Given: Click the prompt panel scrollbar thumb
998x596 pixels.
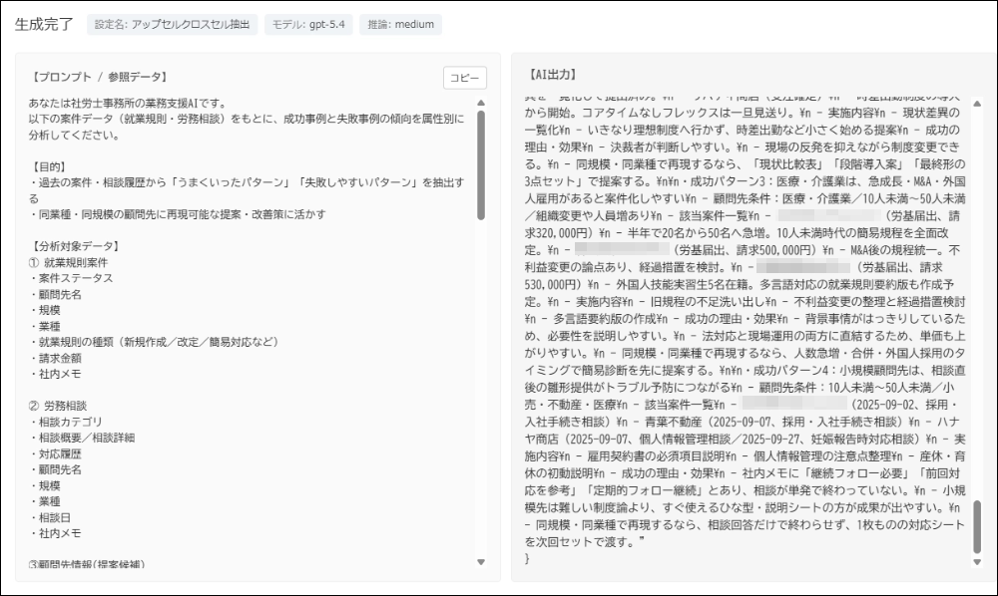Looking at the screenshot, I should 481,165.
